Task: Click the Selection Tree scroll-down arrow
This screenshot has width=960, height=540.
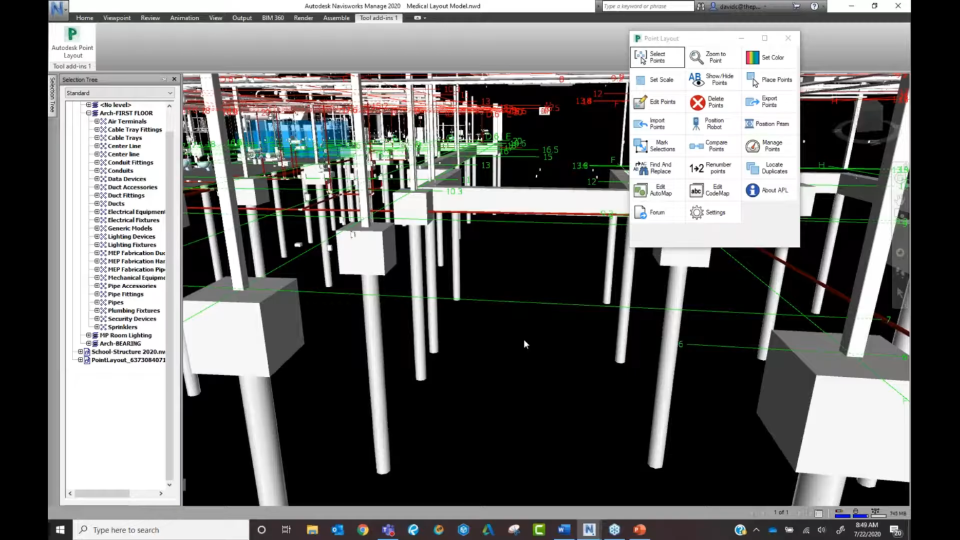Action: click(x=169, y=484)
